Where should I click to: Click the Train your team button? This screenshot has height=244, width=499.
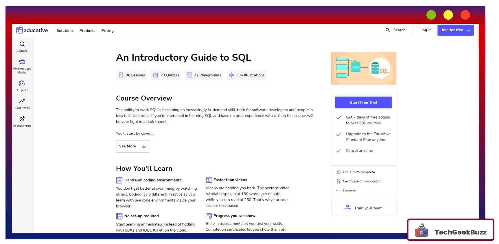click(x=363, y=208)
